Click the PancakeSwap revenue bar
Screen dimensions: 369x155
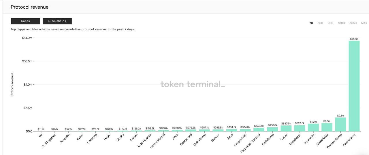(x=340, y=124)
